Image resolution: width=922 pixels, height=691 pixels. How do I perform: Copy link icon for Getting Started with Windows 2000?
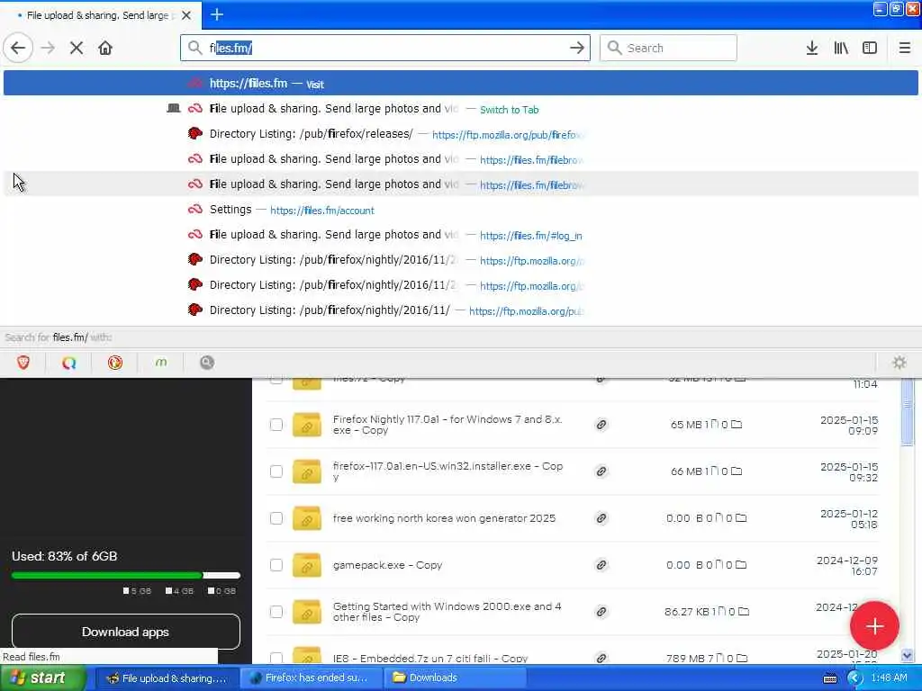pyautogui.click(x=601, y=612)
